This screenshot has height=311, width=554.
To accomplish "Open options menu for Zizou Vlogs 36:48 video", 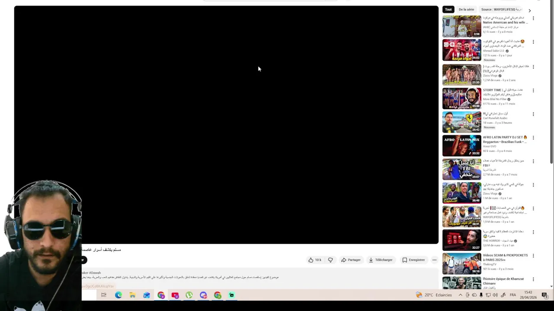I will click(533, 185).
